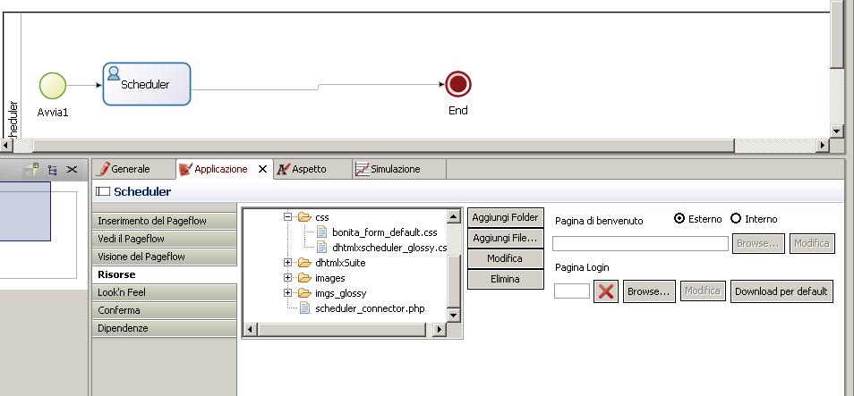Click the red X icon by Pagina Login
Screen dimensions: 854x396
click(606, 291)
